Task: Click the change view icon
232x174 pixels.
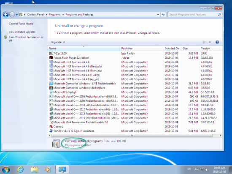Action: 205,42
